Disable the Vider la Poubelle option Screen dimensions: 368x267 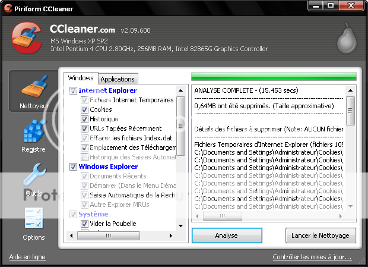click(x=84, y=224)
